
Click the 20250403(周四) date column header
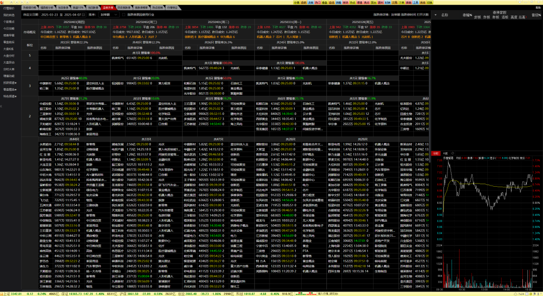point(74,22)
